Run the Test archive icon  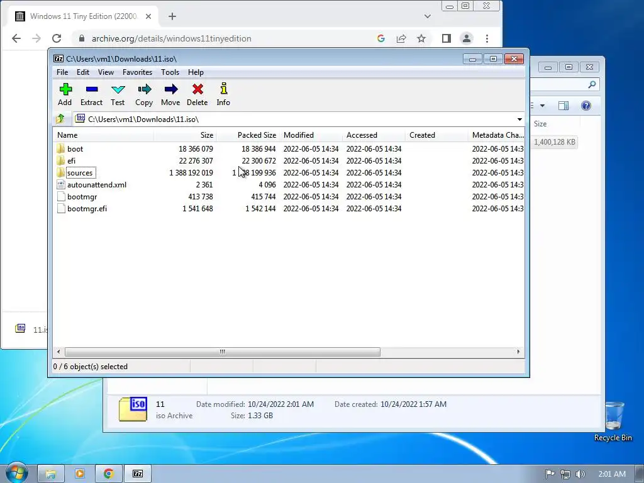pos(118,89)
